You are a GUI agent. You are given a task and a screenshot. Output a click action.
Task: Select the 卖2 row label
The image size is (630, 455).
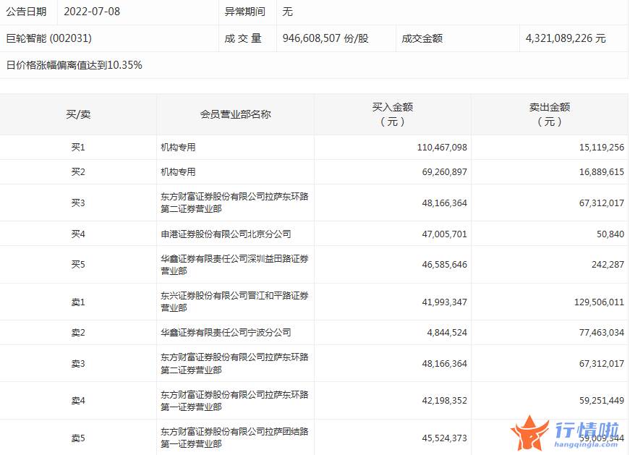(78, 333)
